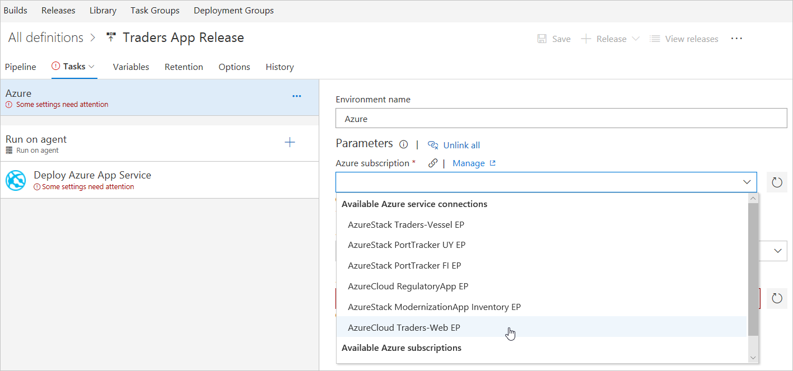Click the plus icon beside Release
Viewport: 793px width, 371px height.
[x=586, y=39]
